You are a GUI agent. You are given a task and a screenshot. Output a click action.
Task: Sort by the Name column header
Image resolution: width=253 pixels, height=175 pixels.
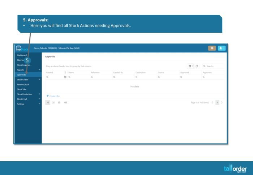click(71, 73)
